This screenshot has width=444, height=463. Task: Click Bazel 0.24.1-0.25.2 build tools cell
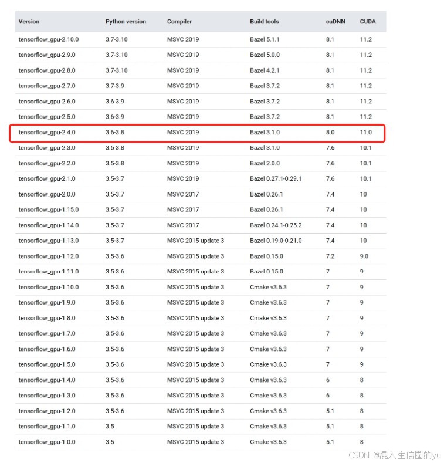276,225
